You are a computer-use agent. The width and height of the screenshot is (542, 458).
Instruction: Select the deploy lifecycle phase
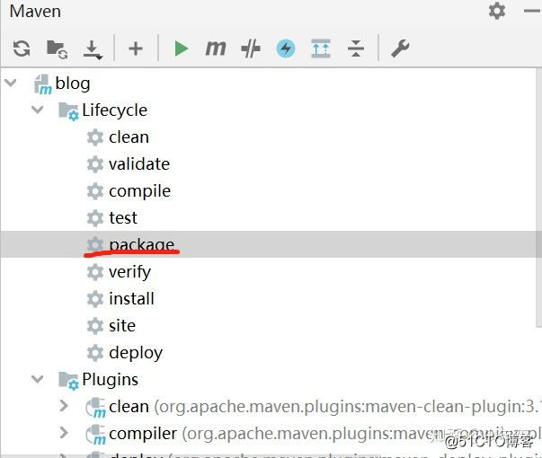[136, 353]
